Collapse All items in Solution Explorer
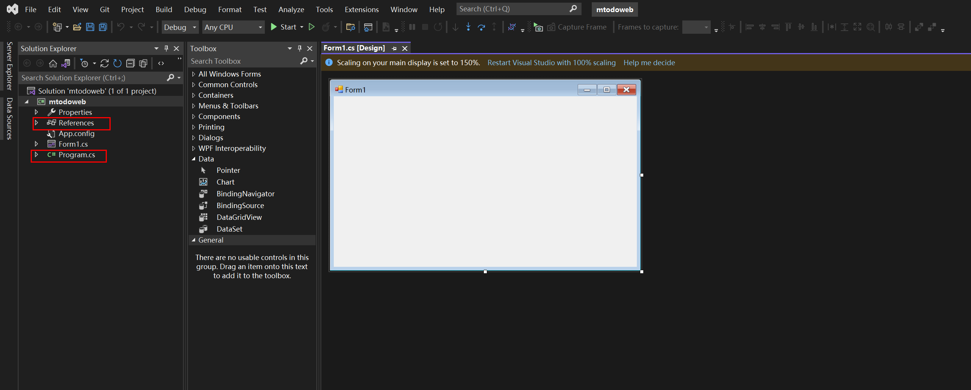 pyautogui.click(x=130, y=63)
